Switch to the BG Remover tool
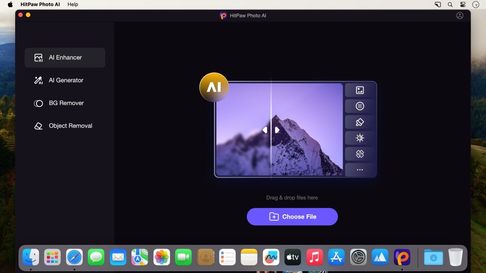Viewport: 486px width, 273px height. click(65, 103)
